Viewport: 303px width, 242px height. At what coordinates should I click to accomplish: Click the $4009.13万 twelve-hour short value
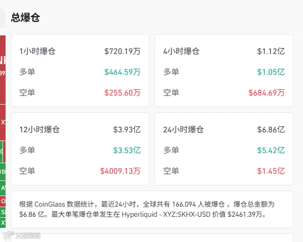[120, 171]
